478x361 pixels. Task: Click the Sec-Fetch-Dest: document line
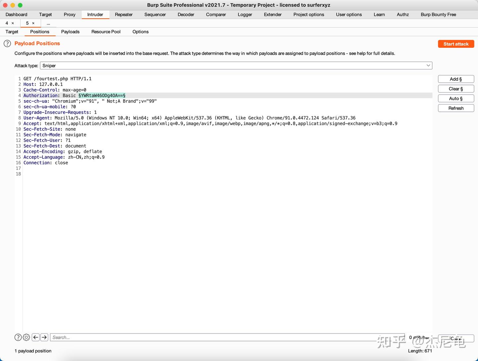[55, 146]
